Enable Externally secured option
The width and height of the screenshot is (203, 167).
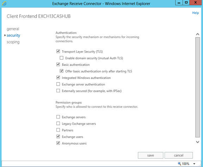point(58,91)
